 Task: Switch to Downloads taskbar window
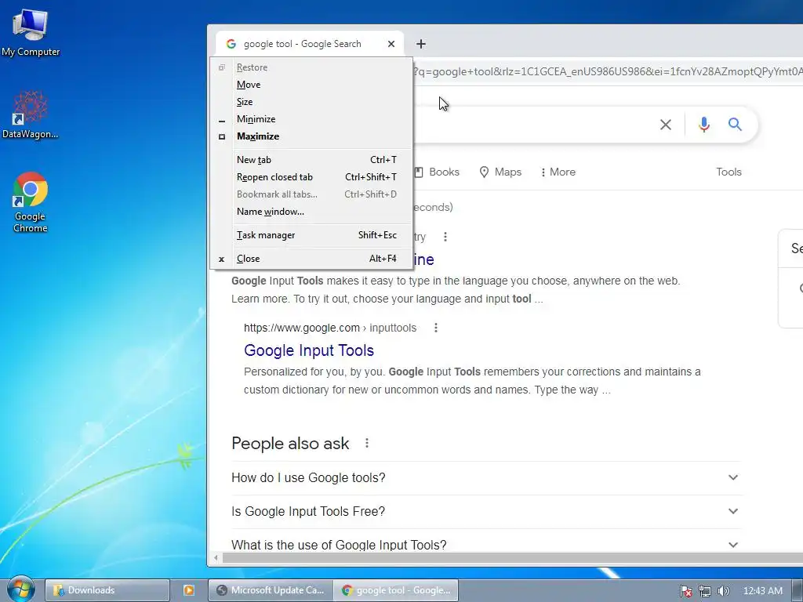pos(107,590)
